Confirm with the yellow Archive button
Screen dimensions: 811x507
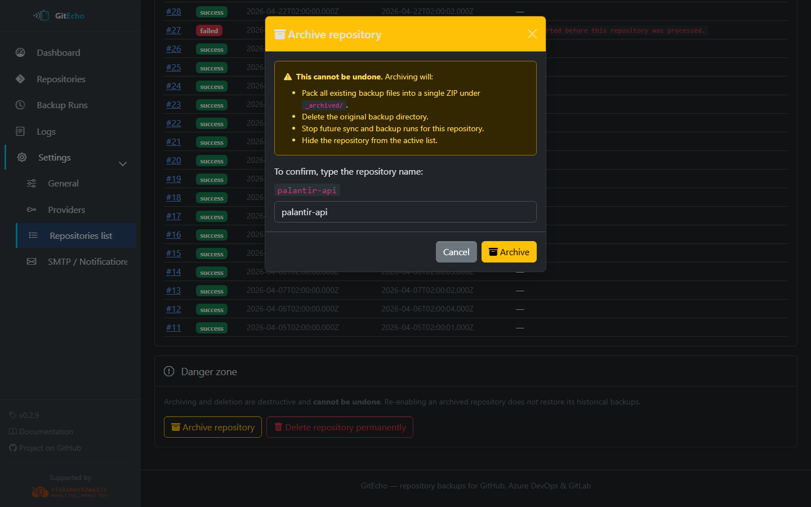click(x=509, y=252)
